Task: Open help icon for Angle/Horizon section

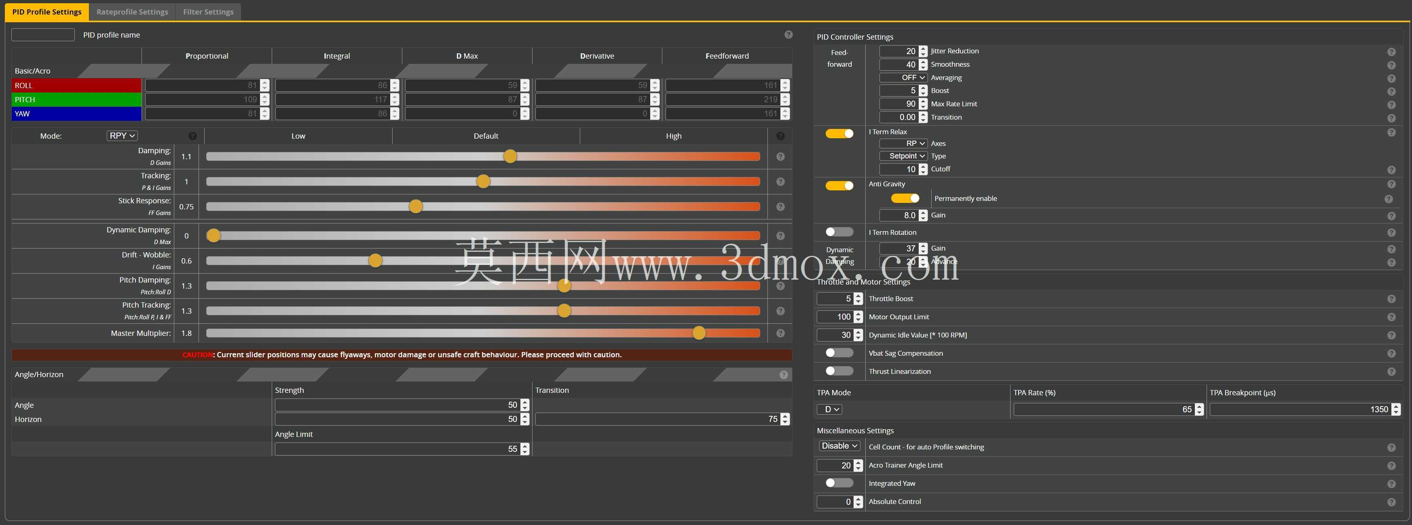Action: click(784, 375)
